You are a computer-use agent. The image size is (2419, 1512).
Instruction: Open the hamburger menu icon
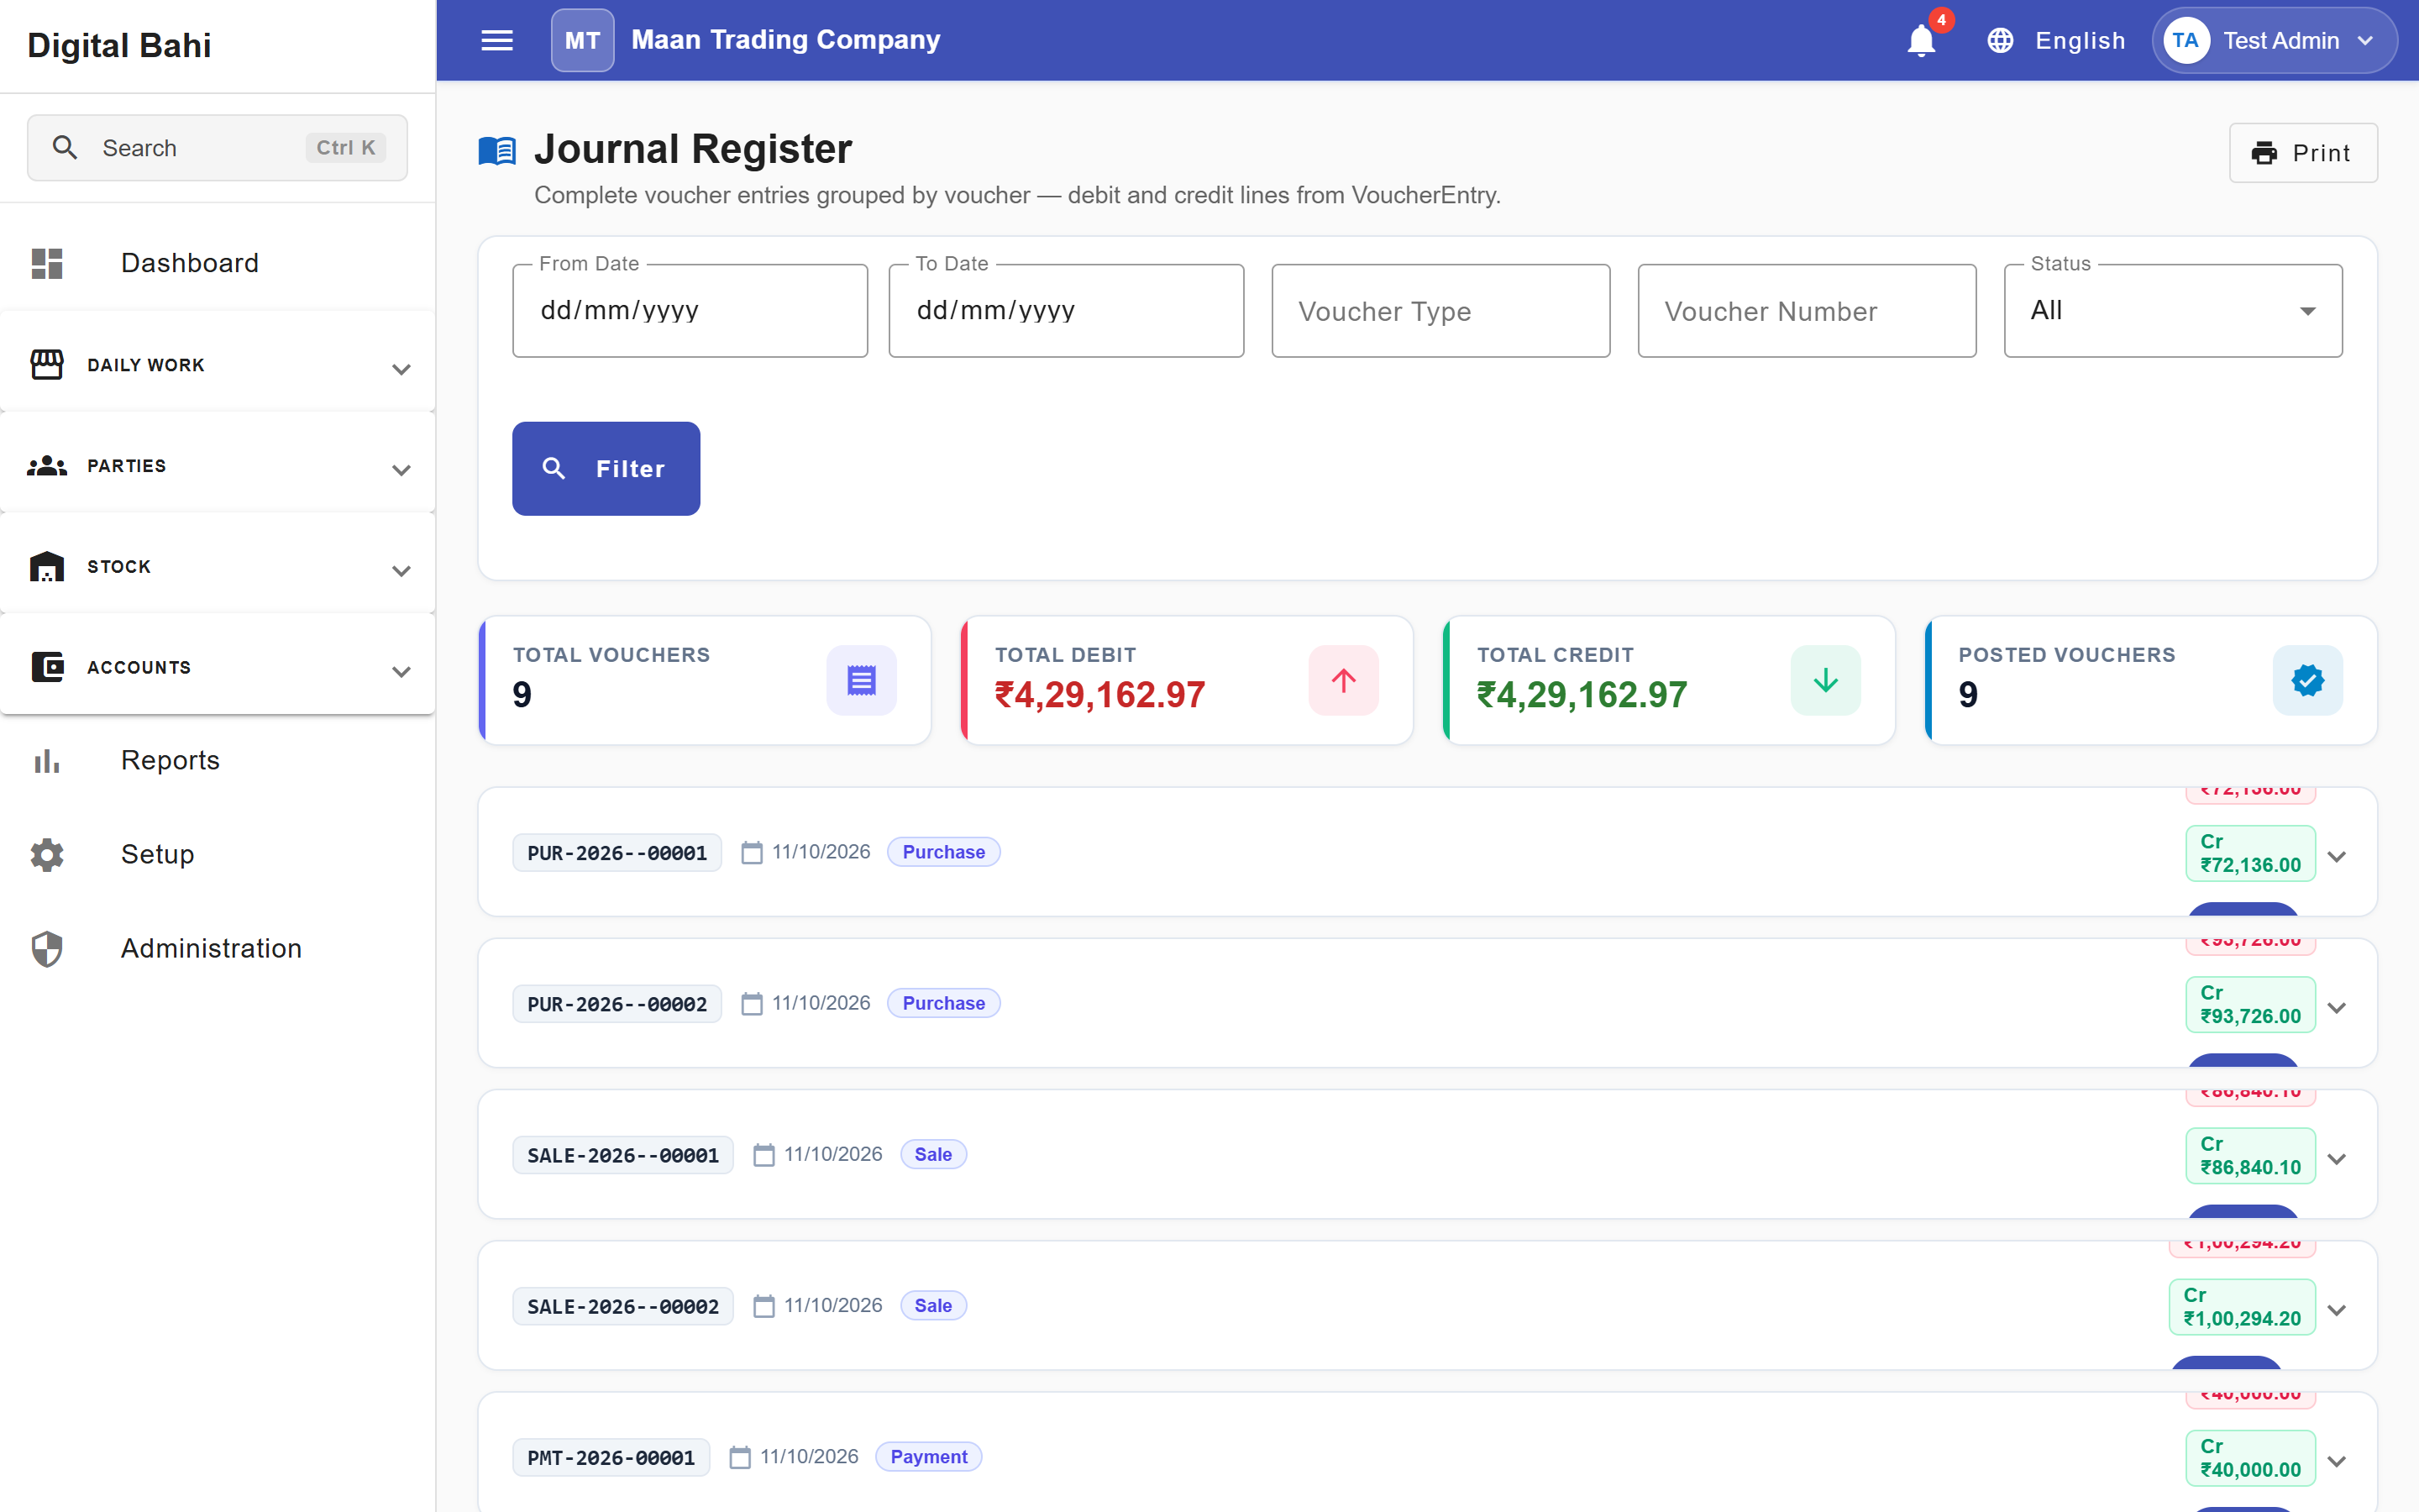(x=496, y=40)
